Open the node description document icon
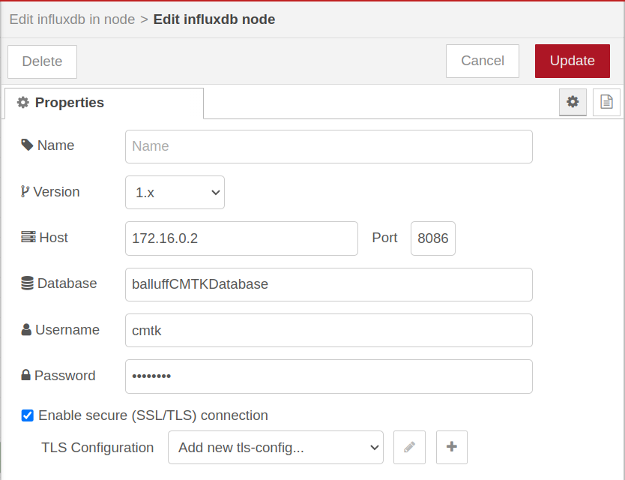This screenshot has height=480, width=625. tap(606, 102)
